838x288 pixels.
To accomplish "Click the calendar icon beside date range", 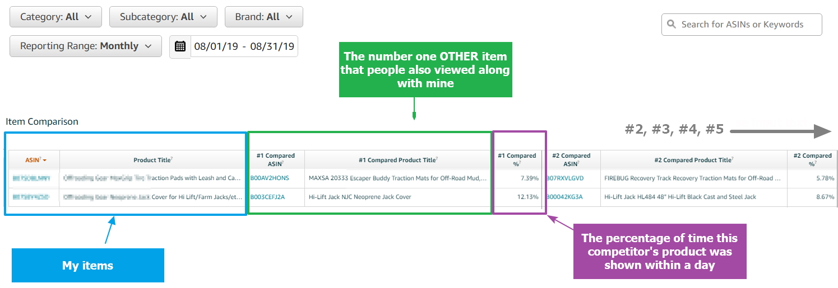I will 180,46.
